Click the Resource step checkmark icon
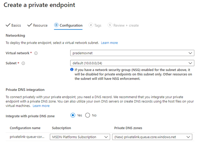Screen dimensions: 207x149 pos(30,25)
